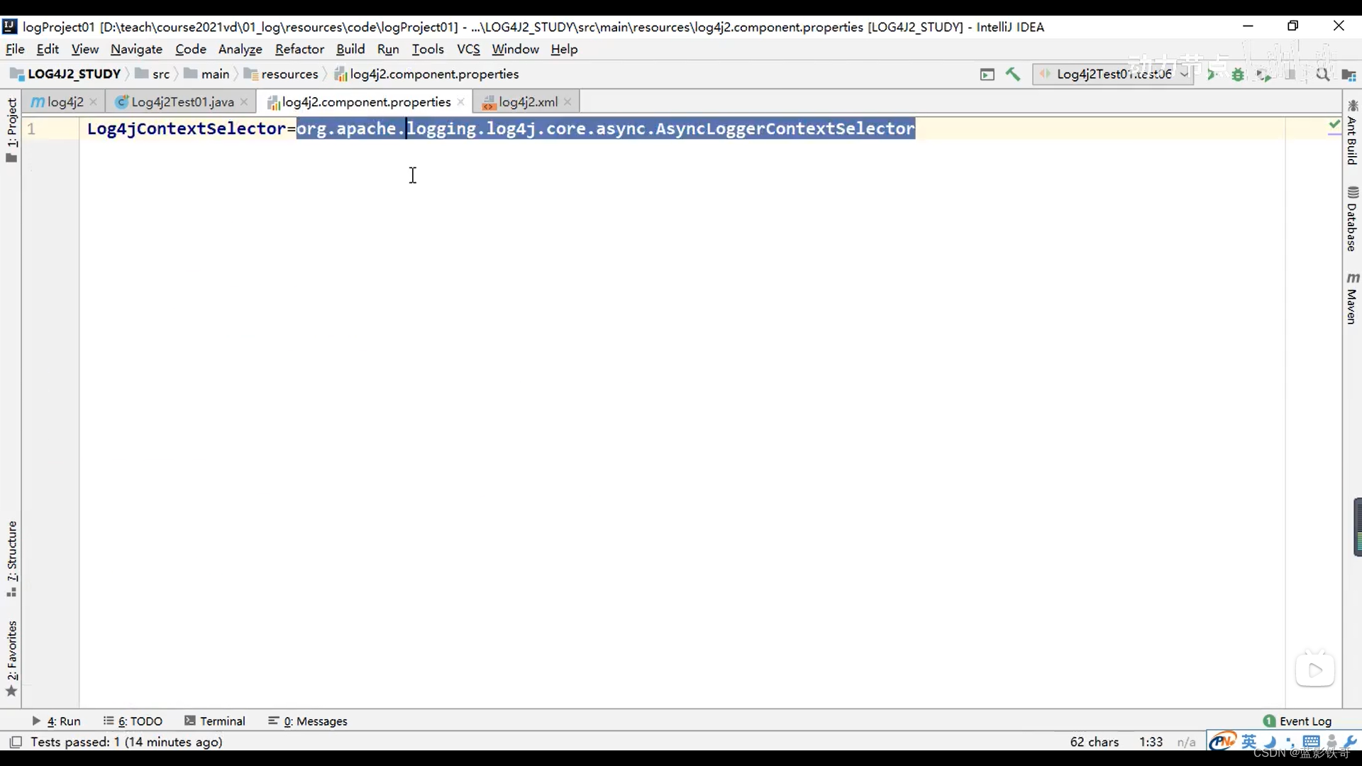Switch IME language with the 英 icon
The height and width of the screenshot is (766, 1362).
(x=1249, y=742)
